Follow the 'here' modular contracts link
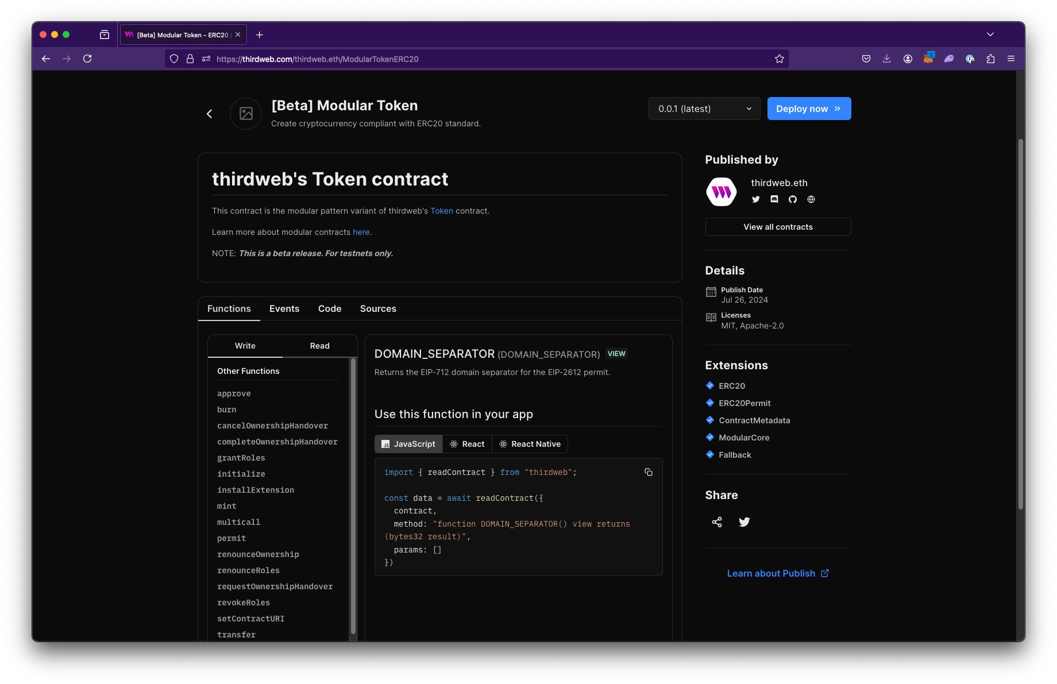The width and height of the screenshot is (1057, 684). (x=361, y=232)
